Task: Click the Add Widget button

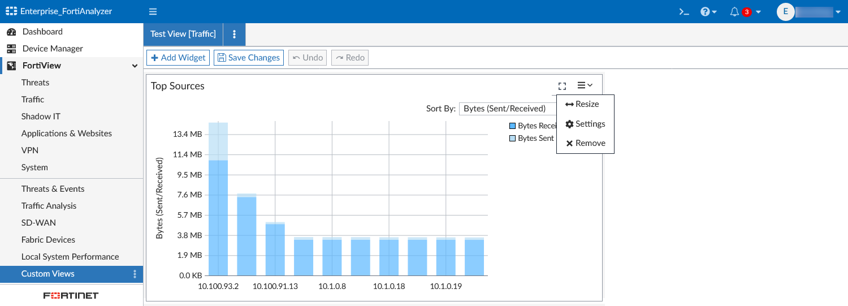Action: [178, 58]
